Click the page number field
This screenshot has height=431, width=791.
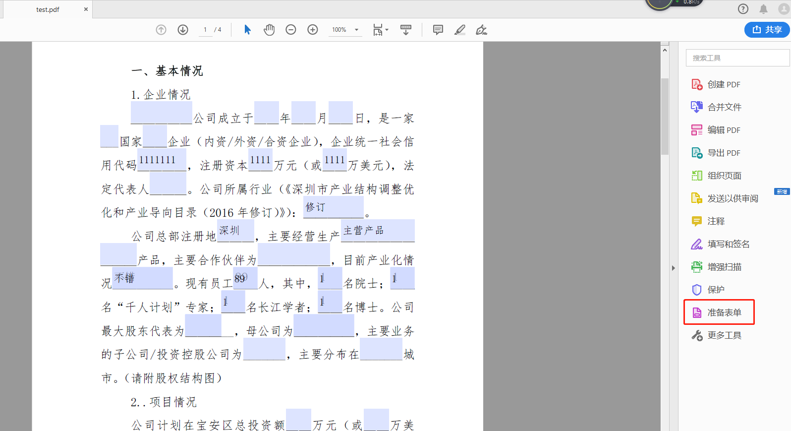(205, 30)
